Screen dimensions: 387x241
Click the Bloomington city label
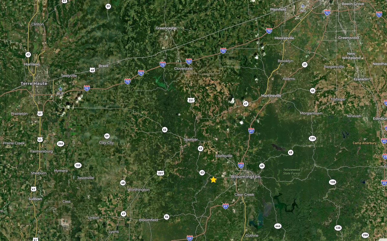pyautogui.click(x=246, y=177)
